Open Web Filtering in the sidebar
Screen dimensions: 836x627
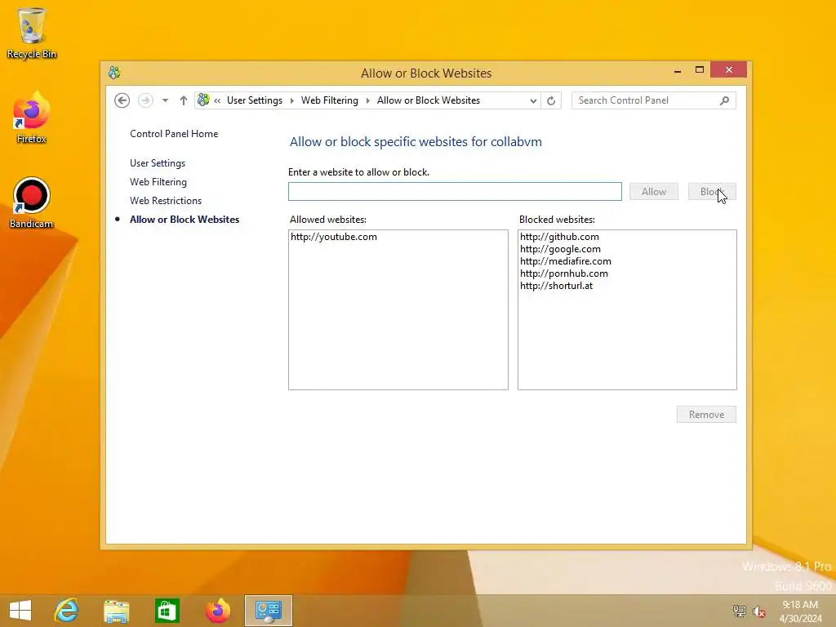point(158,182)
